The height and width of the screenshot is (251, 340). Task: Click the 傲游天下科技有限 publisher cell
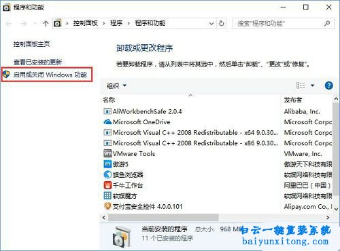(308, 164)
